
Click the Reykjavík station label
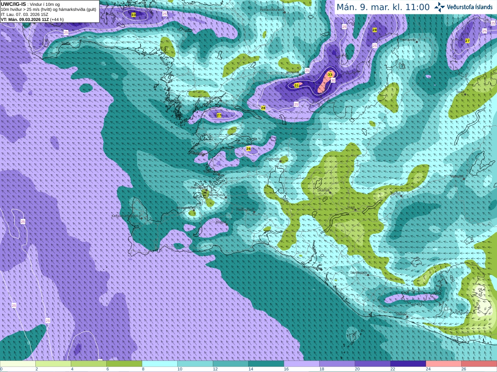coord(198,188)
